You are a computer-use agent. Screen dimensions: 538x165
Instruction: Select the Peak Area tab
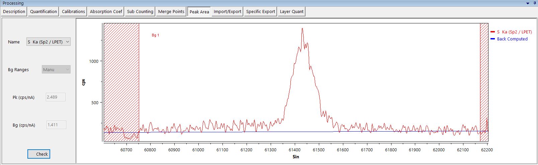[x=199, y=12]
